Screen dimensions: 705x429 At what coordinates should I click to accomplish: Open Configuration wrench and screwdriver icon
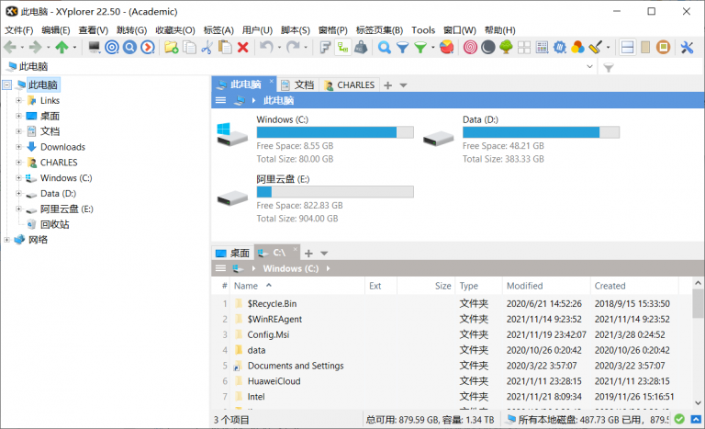(687, 48)
